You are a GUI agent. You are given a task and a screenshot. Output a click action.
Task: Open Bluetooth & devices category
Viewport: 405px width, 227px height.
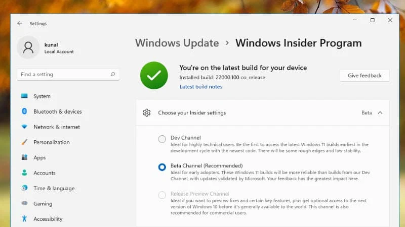pos(58,111)
